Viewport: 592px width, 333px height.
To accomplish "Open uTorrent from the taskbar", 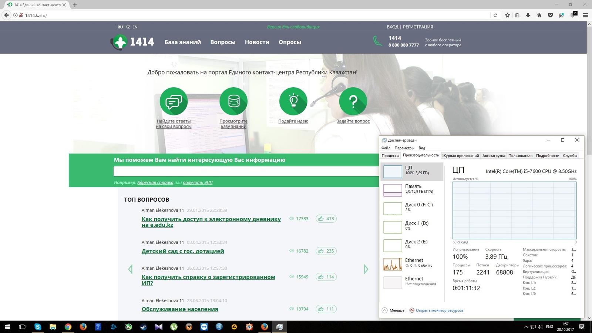I will [x=174, y=327].
